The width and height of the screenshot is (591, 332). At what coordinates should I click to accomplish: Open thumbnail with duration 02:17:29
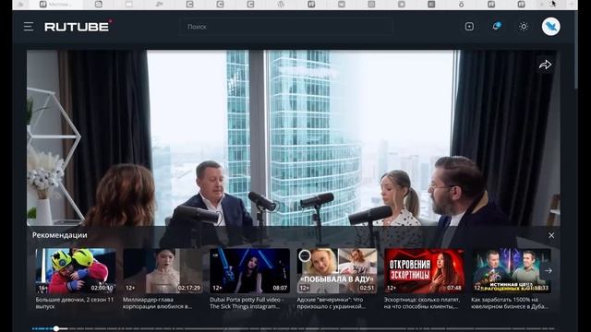pos(163,270)
